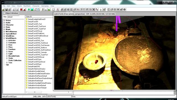The image size is (177, 100).
Task: Select DefaultSunlightHalfOmni01 in the list
Action: [x=37, y=19]
